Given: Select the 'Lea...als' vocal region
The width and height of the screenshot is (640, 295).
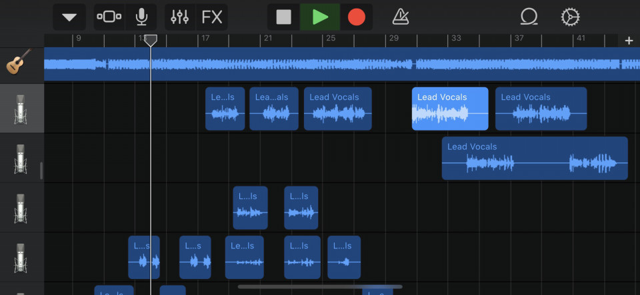Looking at the screenshot, I should point(274,109).
